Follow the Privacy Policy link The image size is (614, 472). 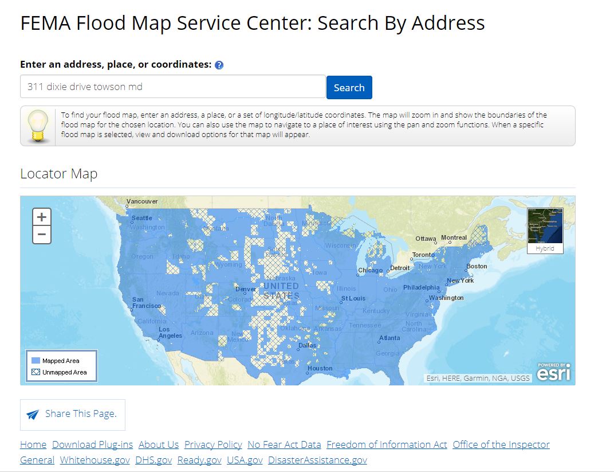(212, 444)
